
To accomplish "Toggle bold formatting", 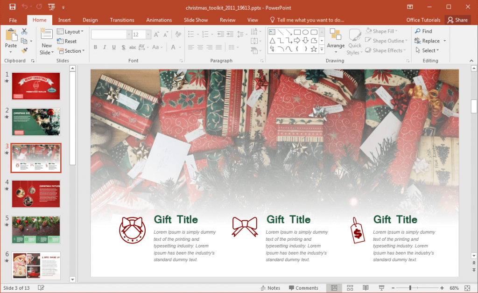I will coord(95,47).
